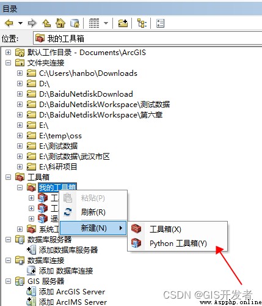
Task: Select the E:\ folder entry
Action: pos(44,125)
